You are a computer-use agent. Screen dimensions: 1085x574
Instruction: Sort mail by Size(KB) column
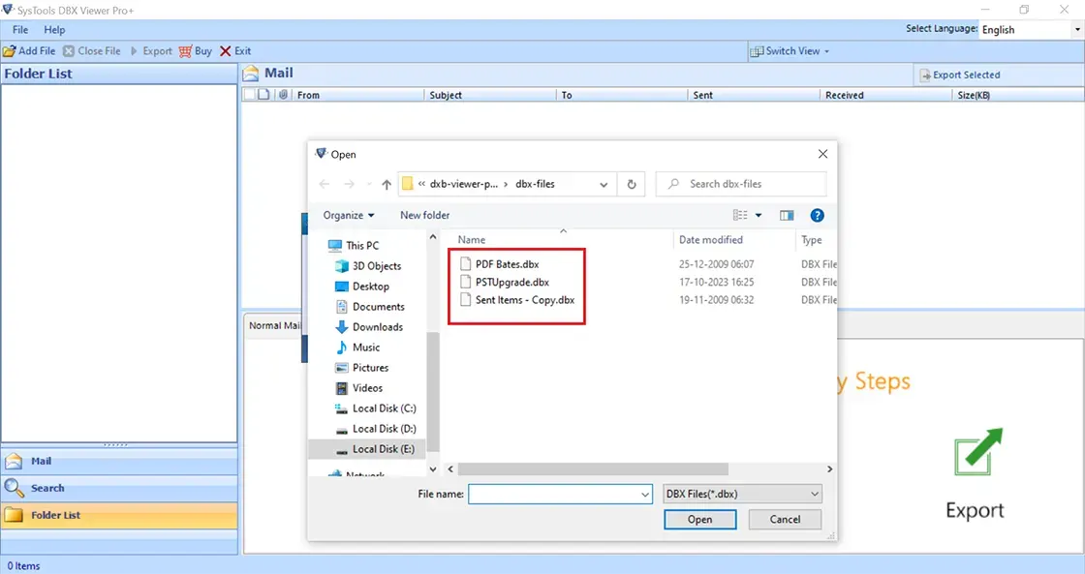coord(1018,95)
